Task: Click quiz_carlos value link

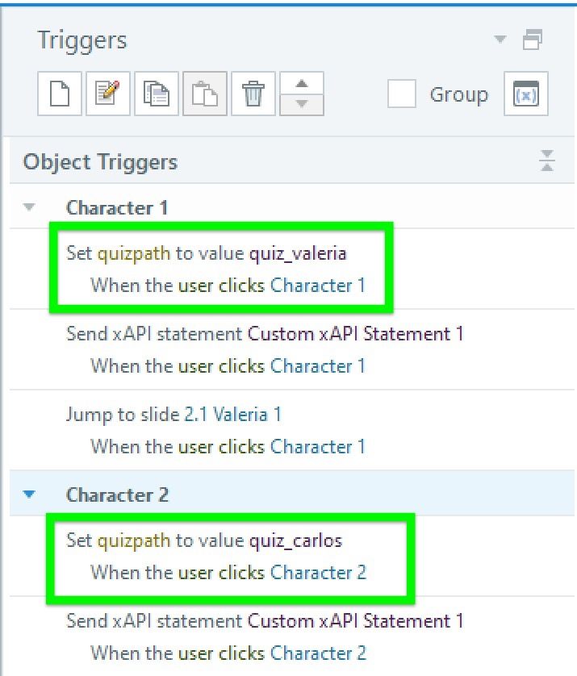Action: 295,540
